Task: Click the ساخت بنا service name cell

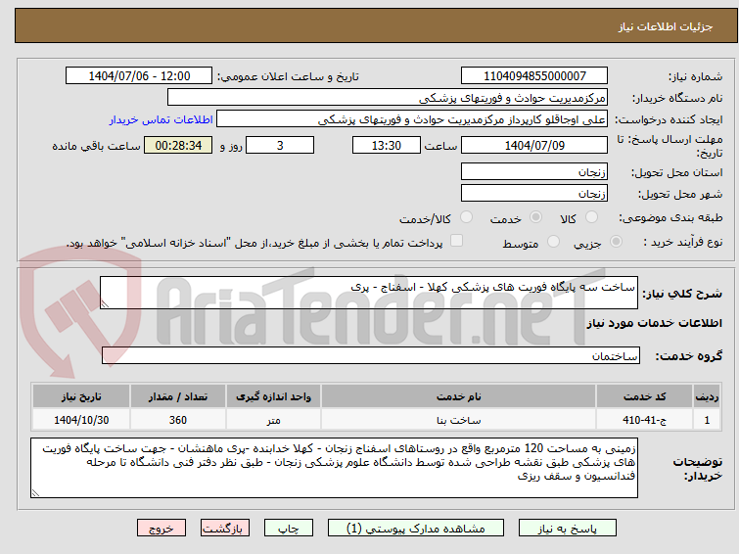Action: tap(459, 420)
